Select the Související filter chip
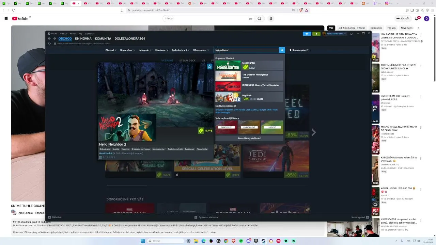Screen dimensions: 436x245 click(x=376, y=28)
